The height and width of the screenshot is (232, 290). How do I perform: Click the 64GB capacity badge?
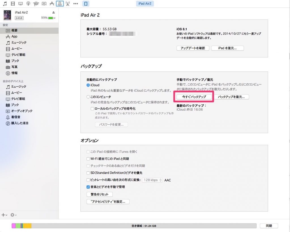tap(19, 18)
